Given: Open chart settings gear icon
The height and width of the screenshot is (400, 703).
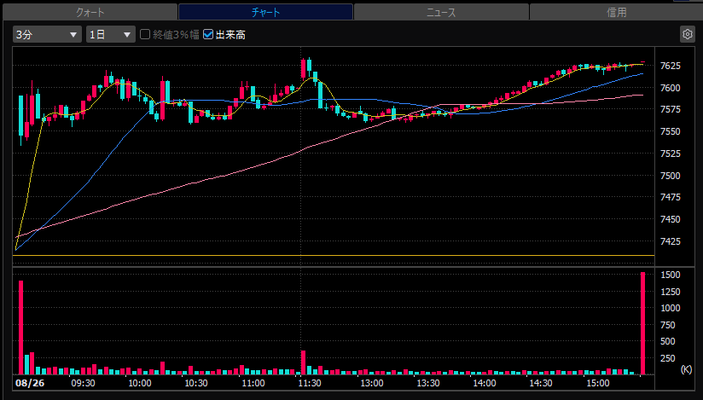Looking at the screenshot, I should (688, 34).
